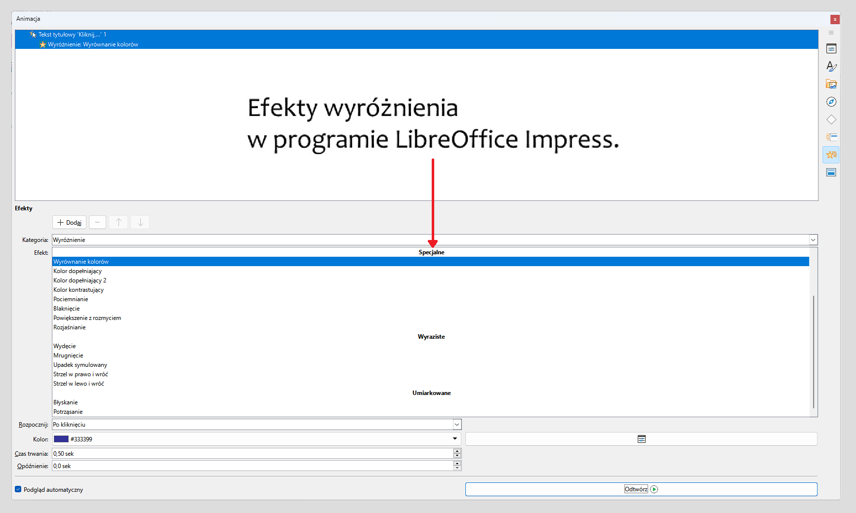
Task: Select the Animation panel icon (star)
Action: pos(832,155)
